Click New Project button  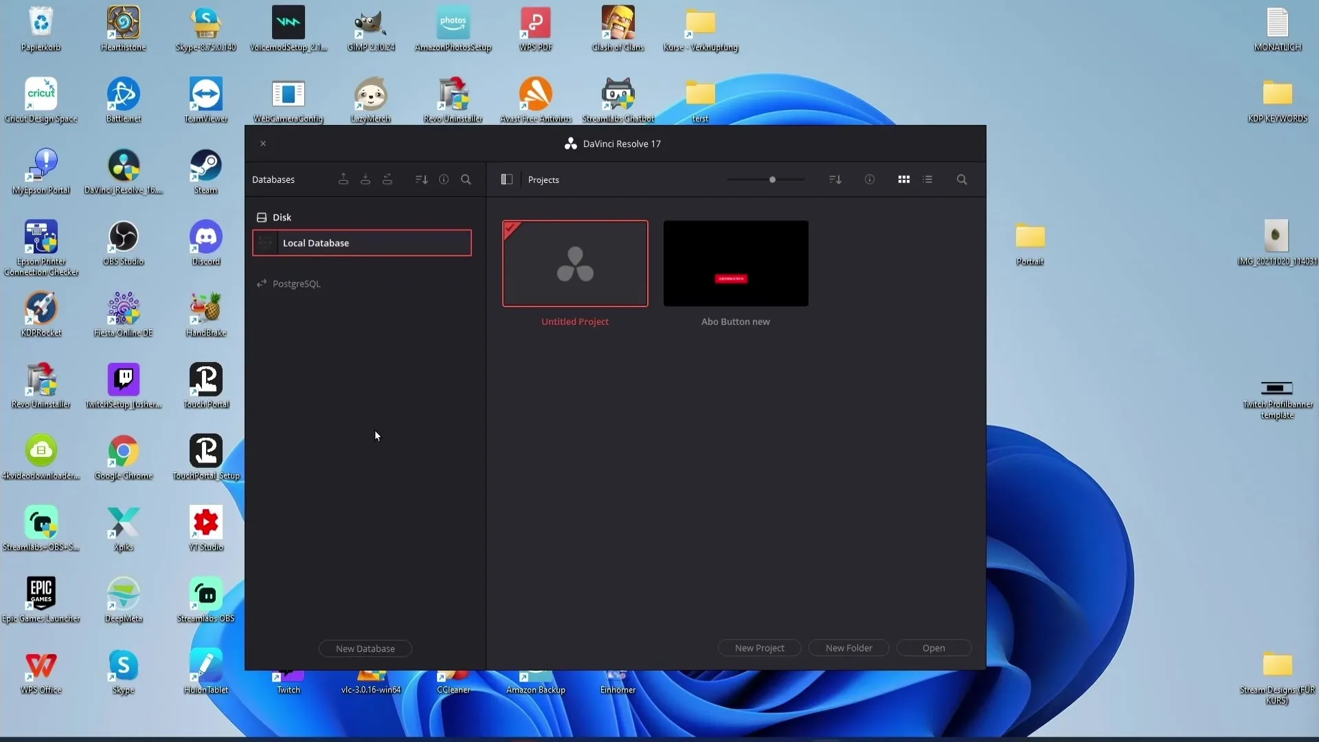point(759,648)
